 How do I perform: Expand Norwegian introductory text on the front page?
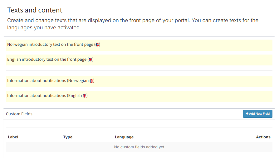pos(50,45)
